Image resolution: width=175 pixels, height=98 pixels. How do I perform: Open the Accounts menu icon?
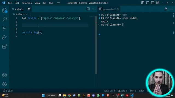click(4, 75)
